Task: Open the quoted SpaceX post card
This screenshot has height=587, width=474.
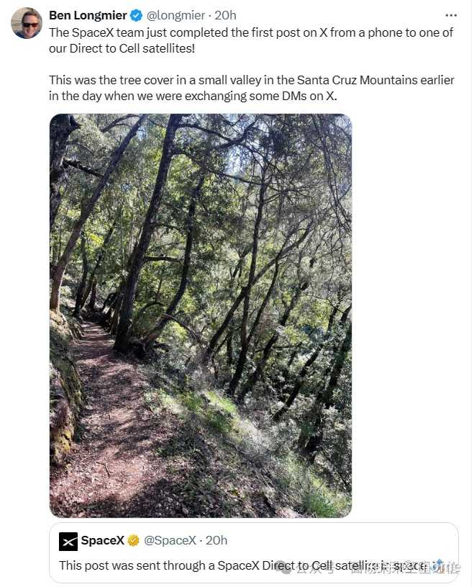Action: click(x=254, y=552)
